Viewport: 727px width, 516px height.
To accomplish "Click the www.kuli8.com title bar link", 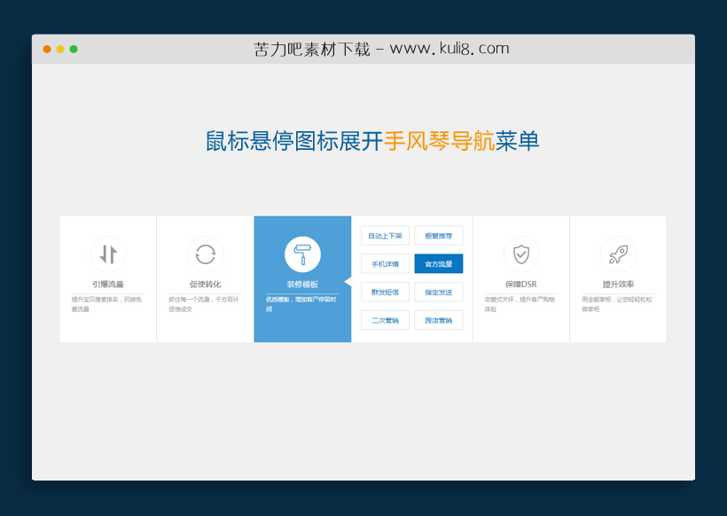I will click(x=448, y=49).
